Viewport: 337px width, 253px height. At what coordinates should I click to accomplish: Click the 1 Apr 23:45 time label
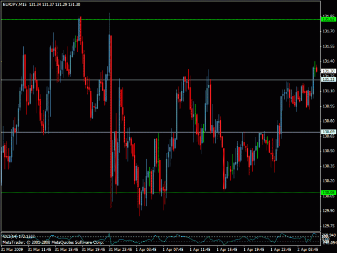281,250
